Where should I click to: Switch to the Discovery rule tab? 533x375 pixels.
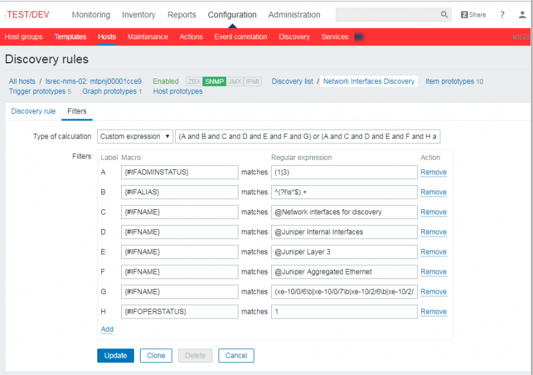(x=33, y=111)
